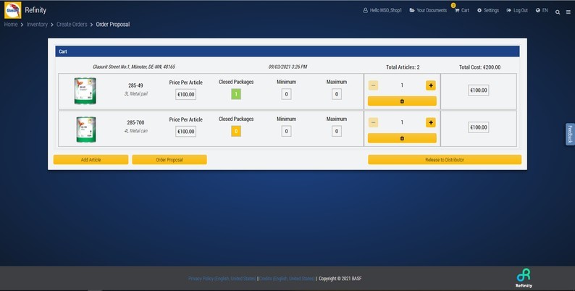Click the Cart panel header
The image size is (575, 291).
(287, 51)
